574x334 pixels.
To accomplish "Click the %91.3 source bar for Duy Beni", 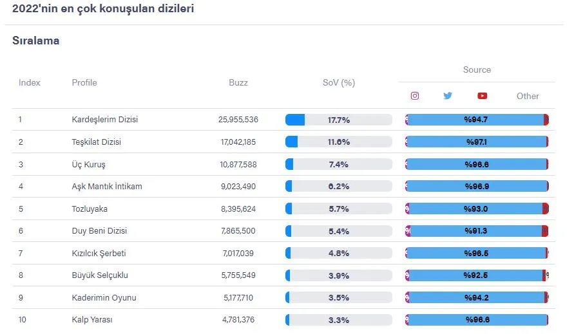I will click(476, 231).
